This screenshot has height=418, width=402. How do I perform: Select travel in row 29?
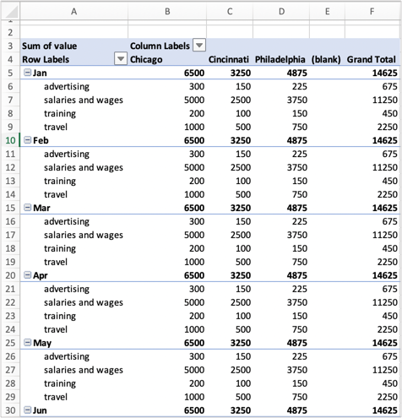tap(56, 397)
